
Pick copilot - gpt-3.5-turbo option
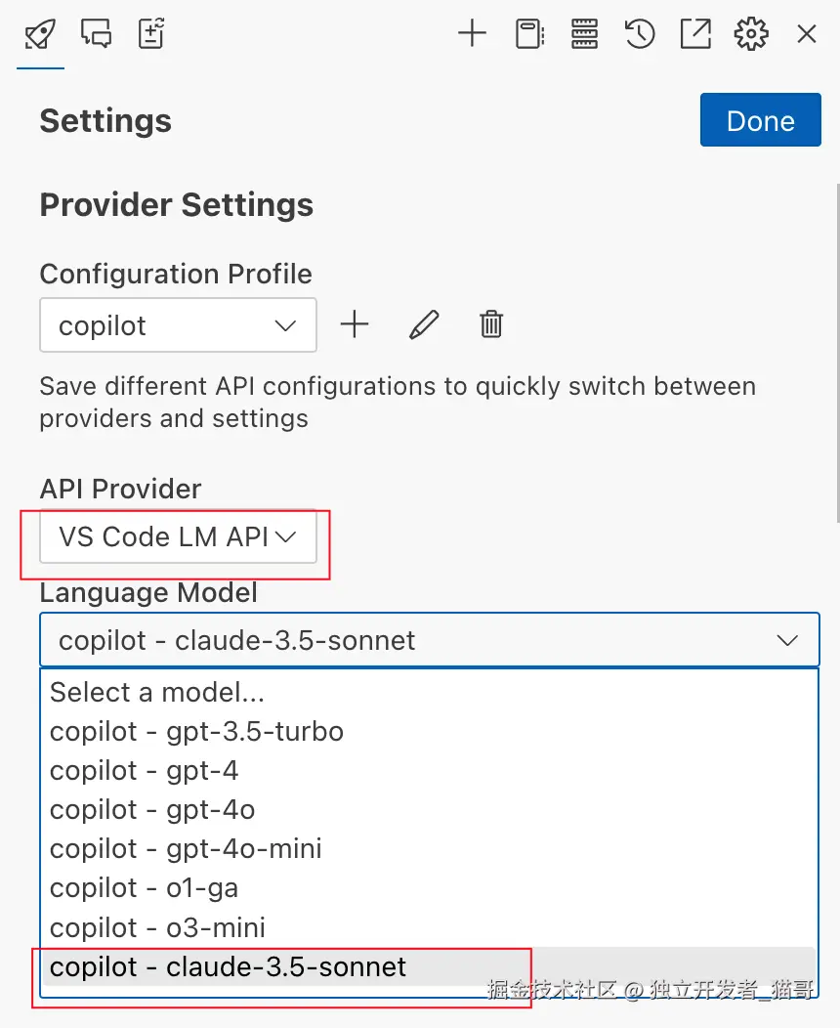(x=196, y=731)
